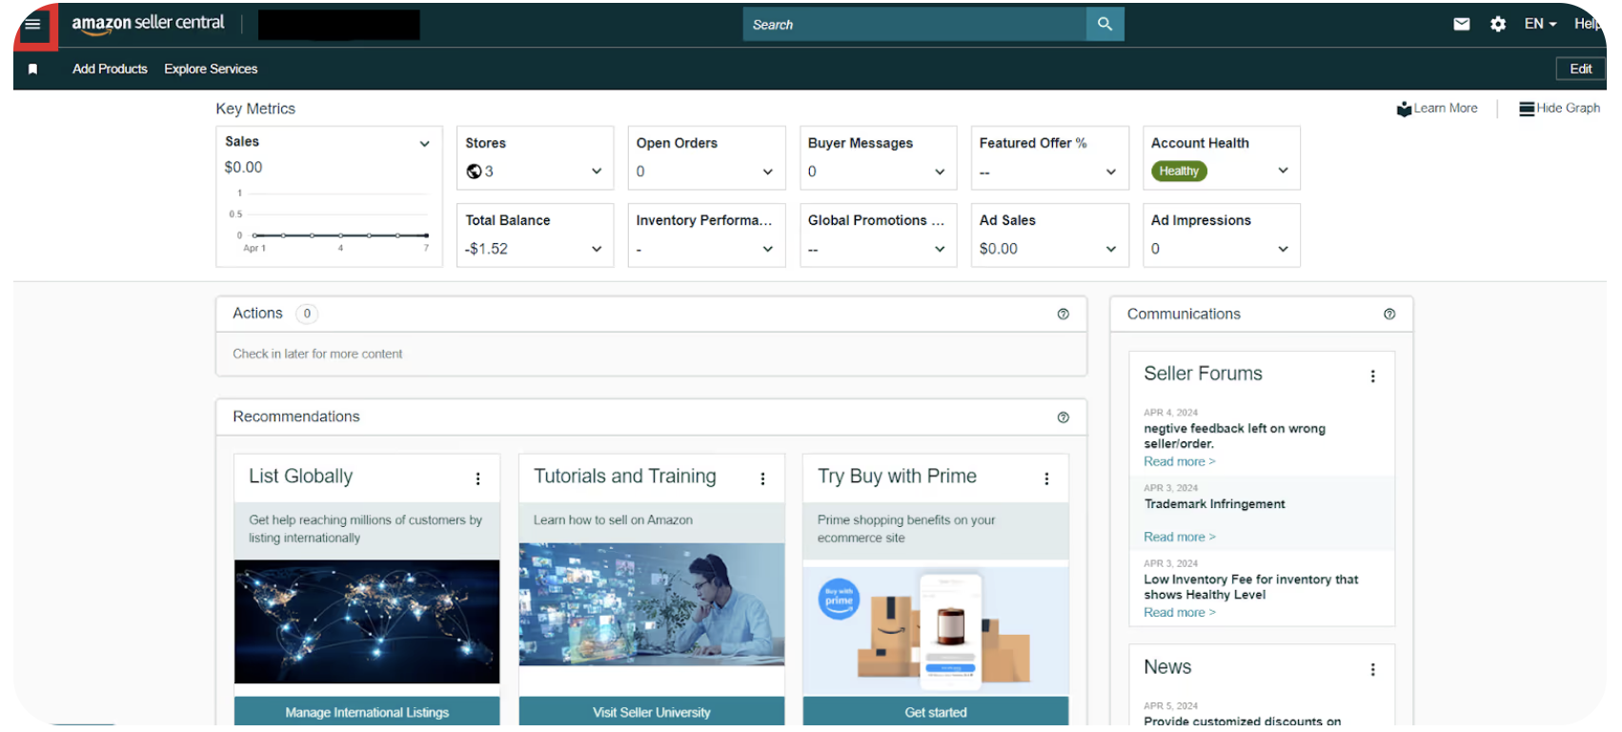
Task: Click the Actions help question icon
Action: (1063, 314)
